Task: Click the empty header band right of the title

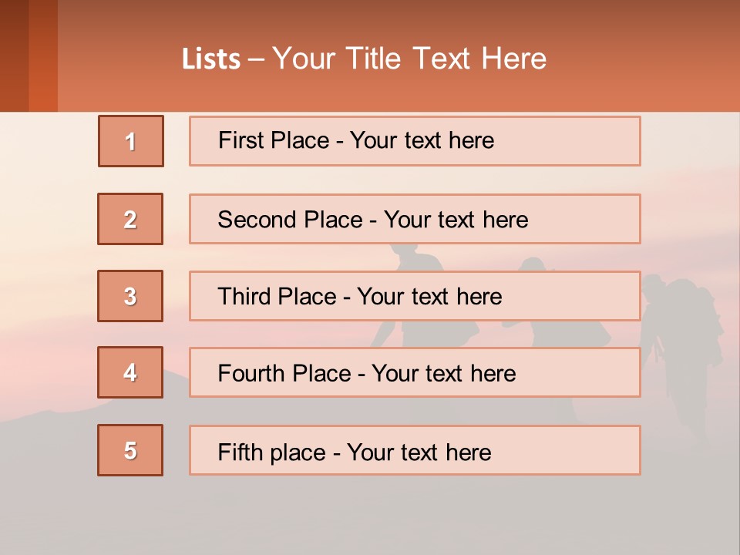Action: point(647,59)
